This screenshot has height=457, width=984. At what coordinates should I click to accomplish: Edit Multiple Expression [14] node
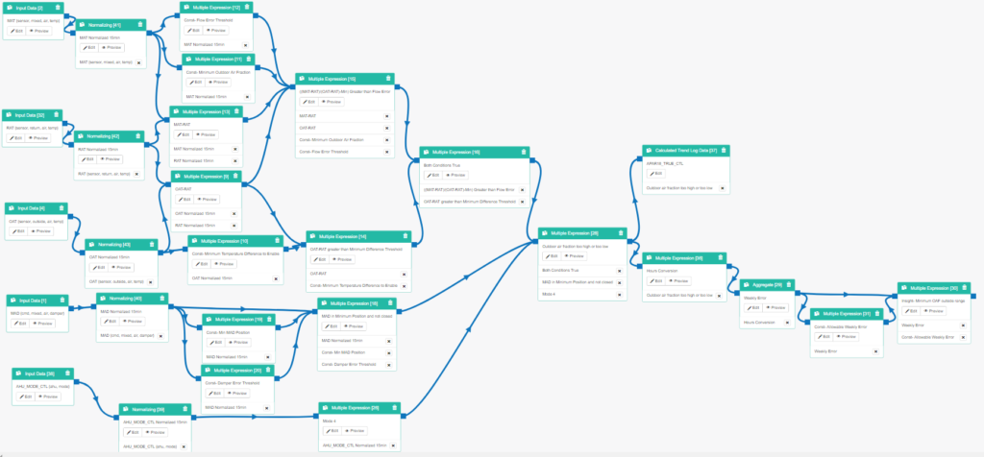pos(320,259)
